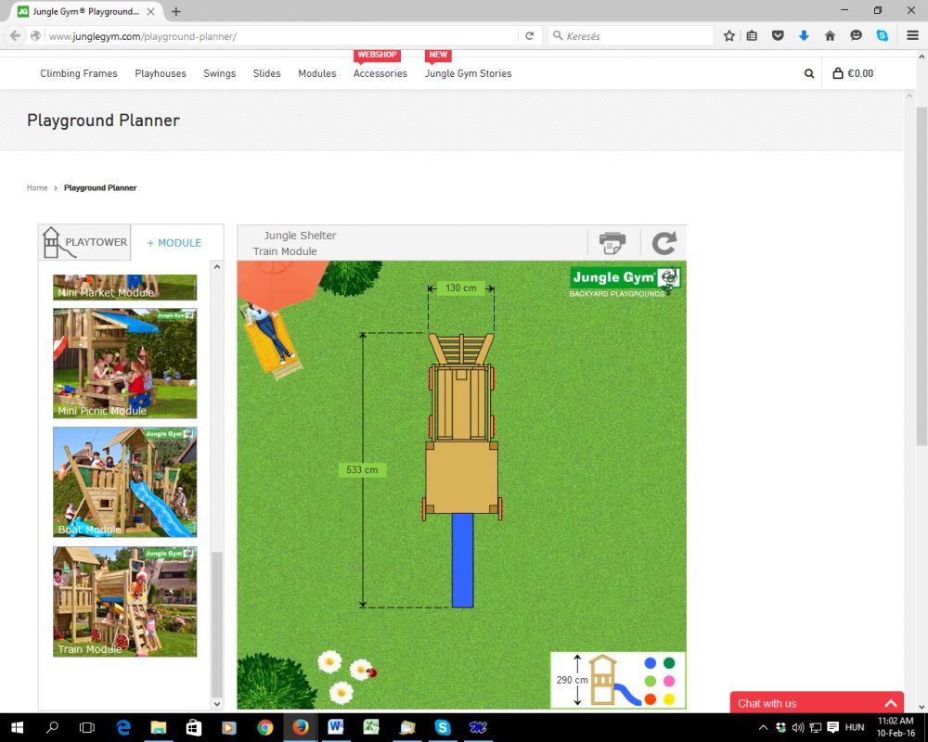
Task: Open the Swings menu
Action: [x=220, y=73]
